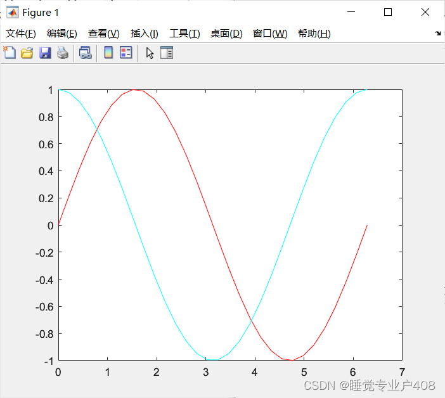The height and width of the screenshot is (398, 445).
Task: Open the 桌面(D) menu
Action: point(226,34)
